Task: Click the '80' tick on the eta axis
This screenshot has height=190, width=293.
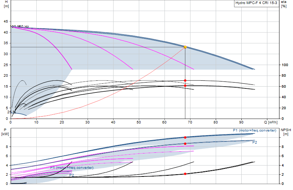Action: coord(283,76)
